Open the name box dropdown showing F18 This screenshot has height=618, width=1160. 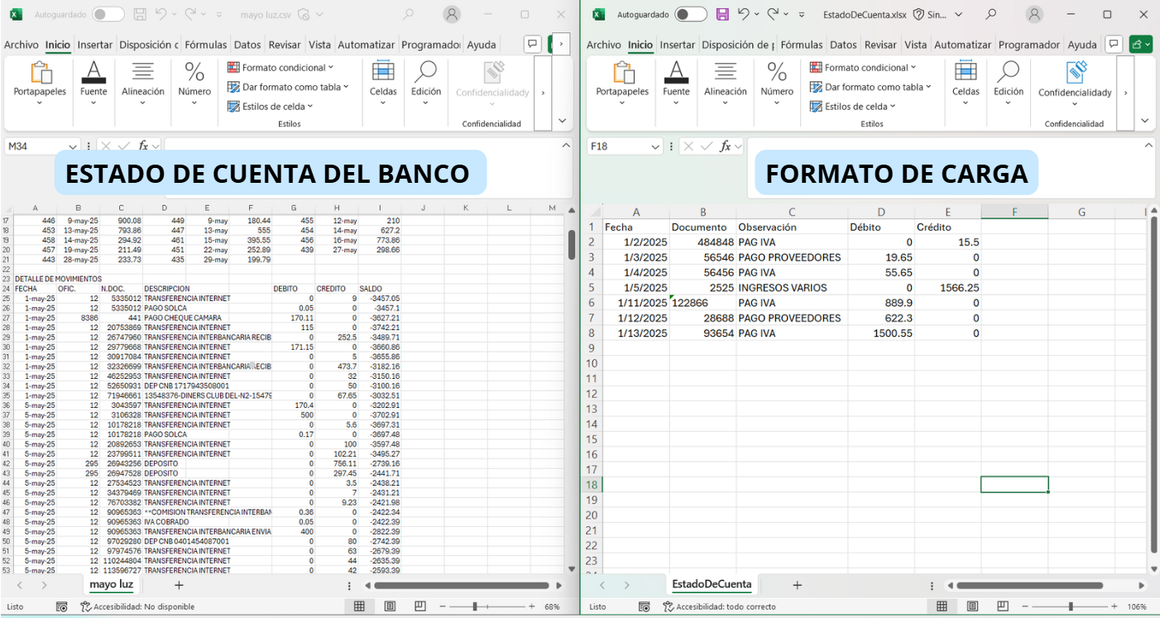point(655,146)
